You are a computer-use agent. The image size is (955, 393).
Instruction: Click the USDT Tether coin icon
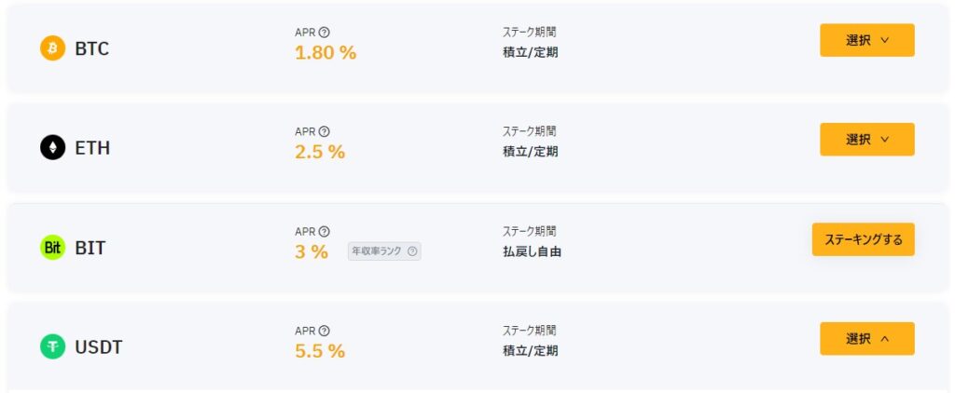[x=52, y=346]
